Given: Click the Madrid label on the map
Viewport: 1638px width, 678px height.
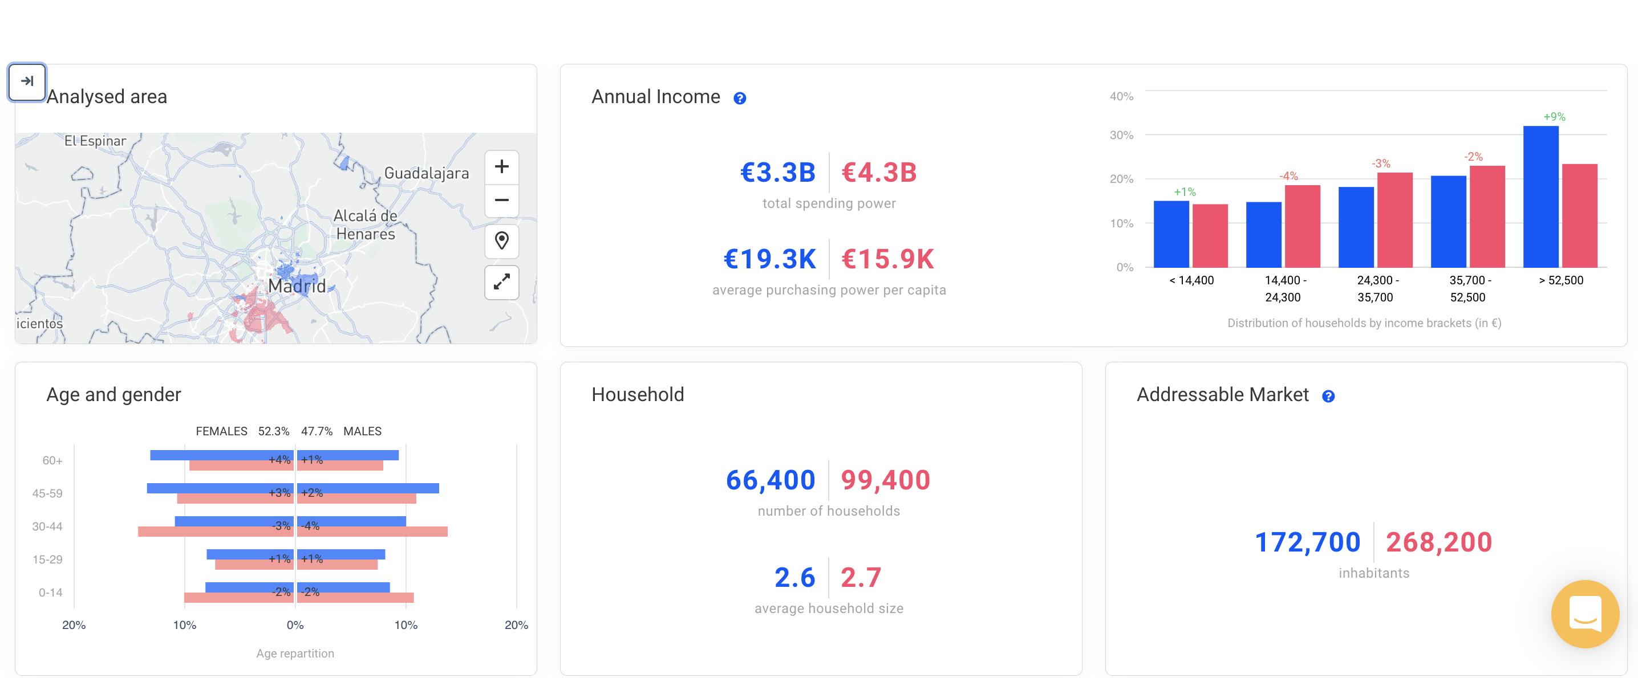Looking at the screenshot, I should pos(297,286).
